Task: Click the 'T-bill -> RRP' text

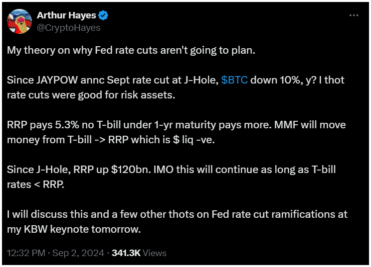Action: pos(98,140)
